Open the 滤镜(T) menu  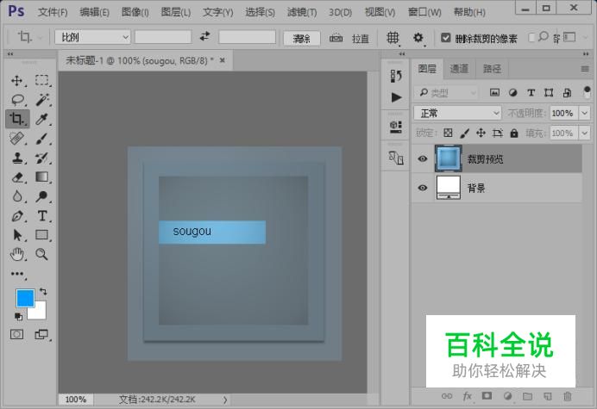(x=302, y=13)
